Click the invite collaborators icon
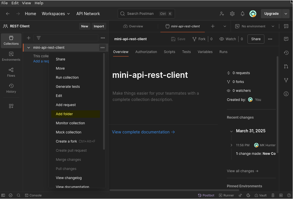Viewport: 293px width, 199px height. [222, 14]
